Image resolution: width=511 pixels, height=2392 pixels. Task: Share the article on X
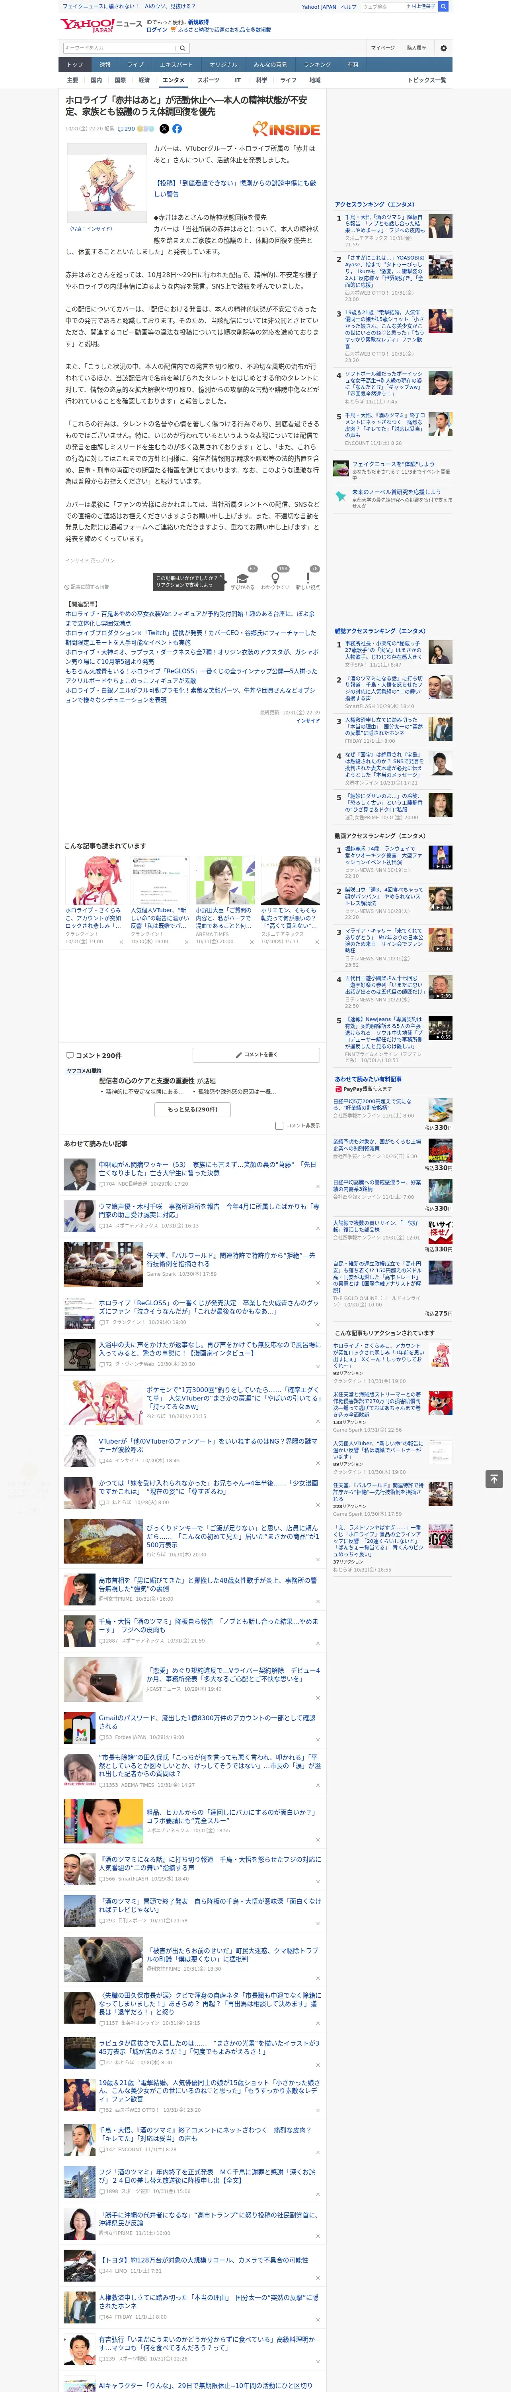164,129
